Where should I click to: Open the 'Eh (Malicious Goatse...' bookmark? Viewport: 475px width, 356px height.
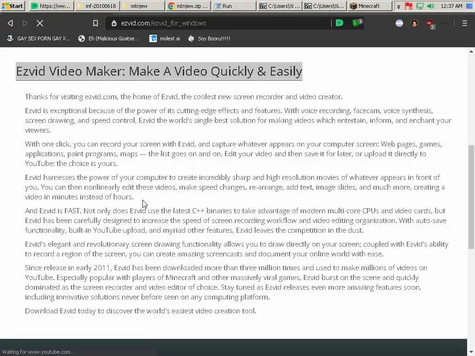tap(109, 38)
